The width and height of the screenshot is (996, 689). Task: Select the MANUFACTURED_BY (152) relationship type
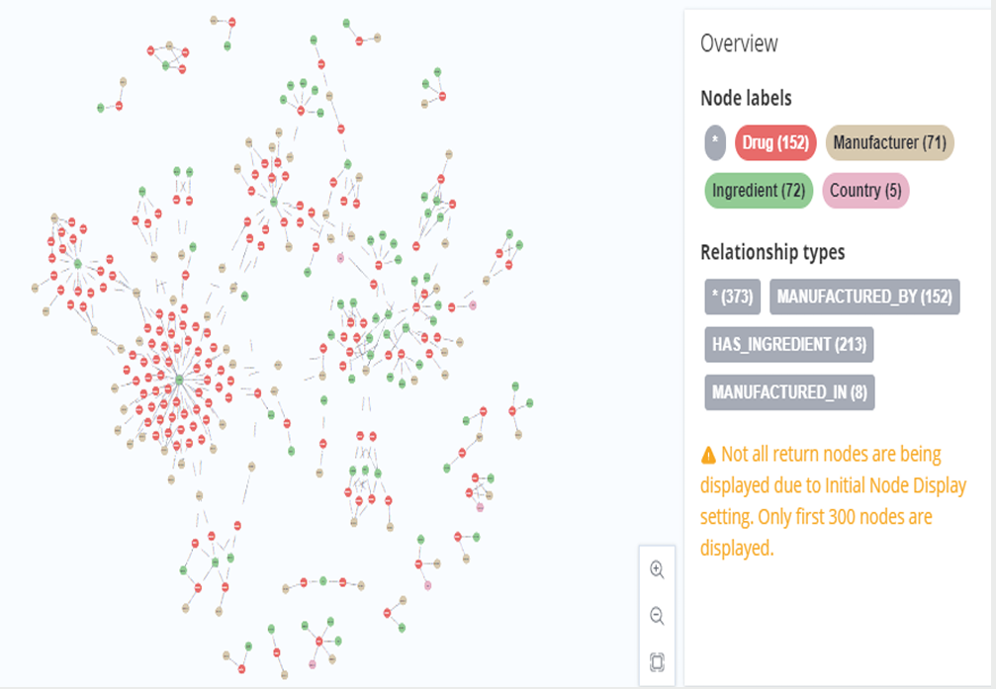click(864, 296)
